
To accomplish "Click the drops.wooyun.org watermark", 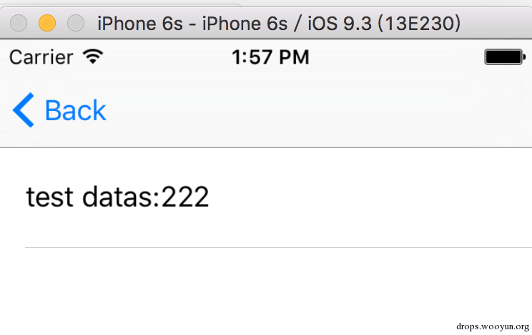I will 492,324.
